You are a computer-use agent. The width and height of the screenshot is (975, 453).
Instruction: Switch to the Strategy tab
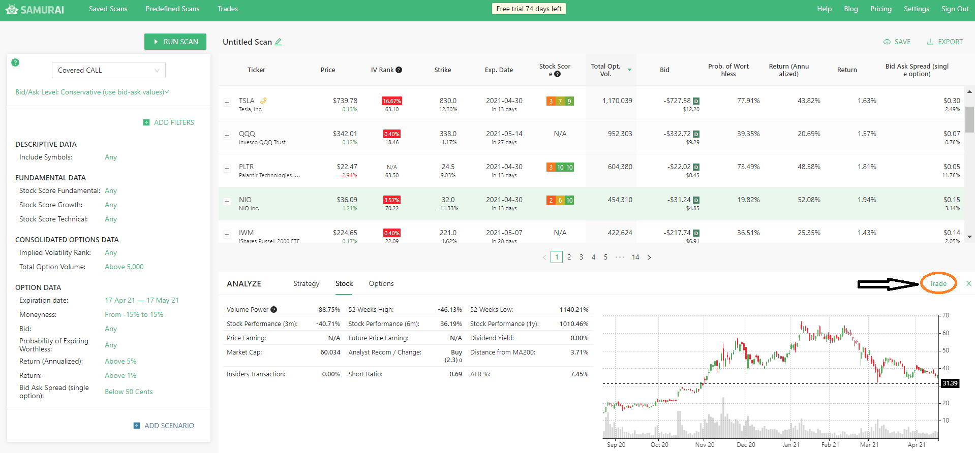coord(306,283)
